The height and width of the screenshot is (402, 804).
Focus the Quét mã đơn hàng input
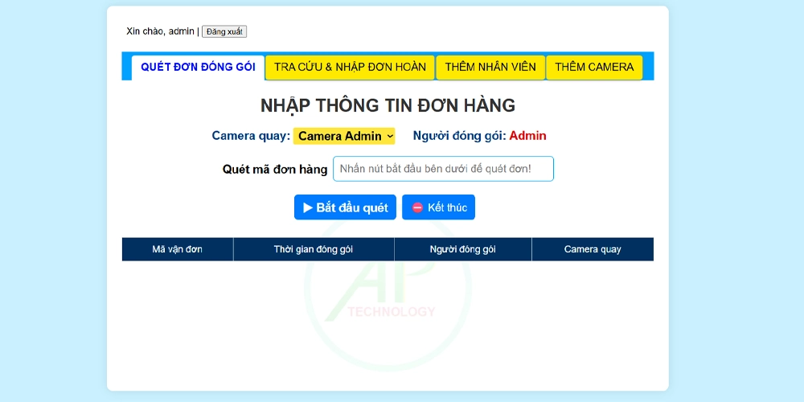tap(443, 169)
